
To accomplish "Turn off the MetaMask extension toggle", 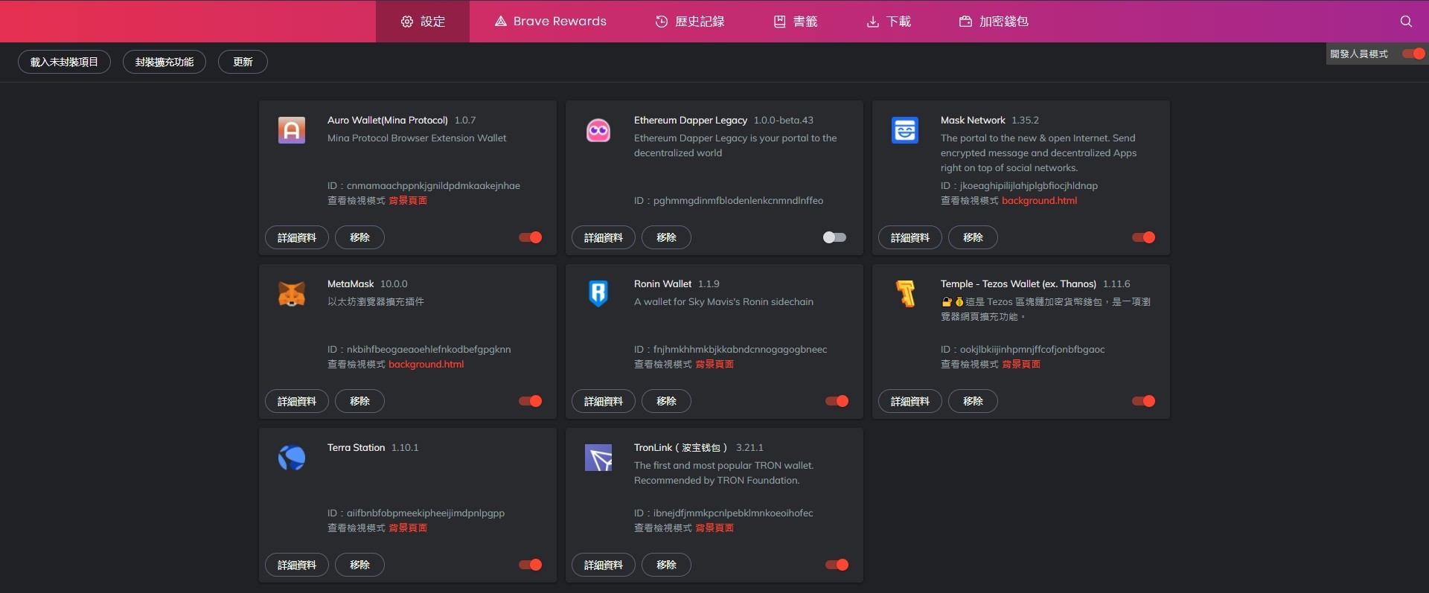I will 531,401.
